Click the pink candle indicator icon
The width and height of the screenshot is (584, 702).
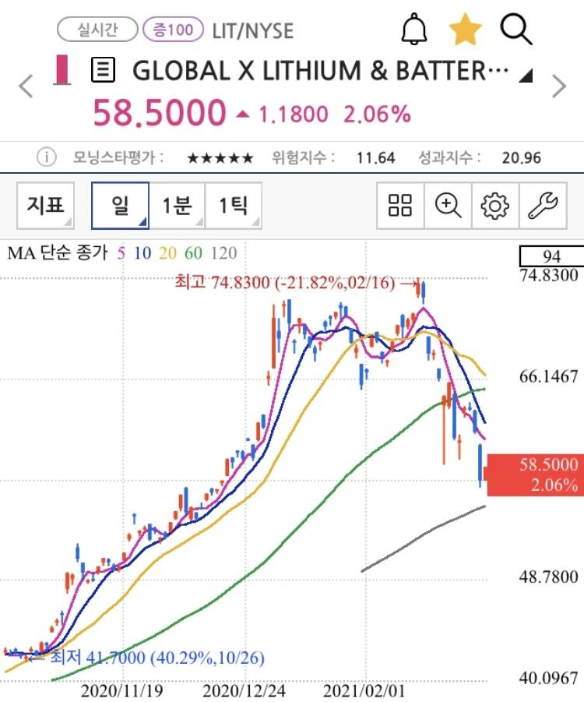[62, 70]
